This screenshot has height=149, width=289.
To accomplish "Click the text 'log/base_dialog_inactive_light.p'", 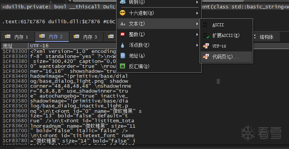I will click(x=79, y=106).
